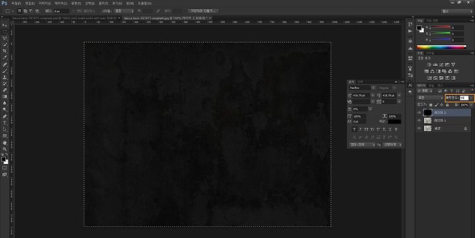
Task: Open layer blend mode dropdown
Action: [x=430, y=98]
